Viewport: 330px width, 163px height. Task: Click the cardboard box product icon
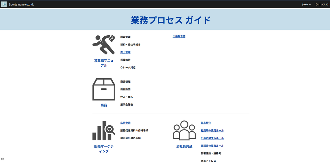tap(104, 89)
